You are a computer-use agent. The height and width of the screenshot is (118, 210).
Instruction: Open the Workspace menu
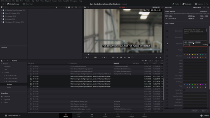(74, 1)
